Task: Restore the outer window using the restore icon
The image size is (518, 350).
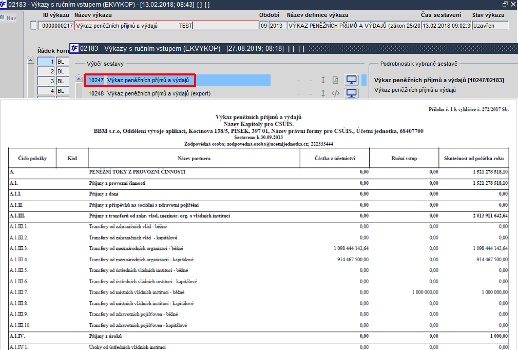Action: pos(505,4)
